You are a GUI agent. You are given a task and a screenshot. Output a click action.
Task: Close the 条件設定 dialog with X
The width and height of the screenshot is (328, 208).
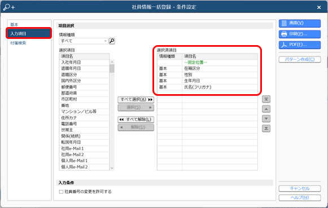pyautogui.click(x=319, y=7)
